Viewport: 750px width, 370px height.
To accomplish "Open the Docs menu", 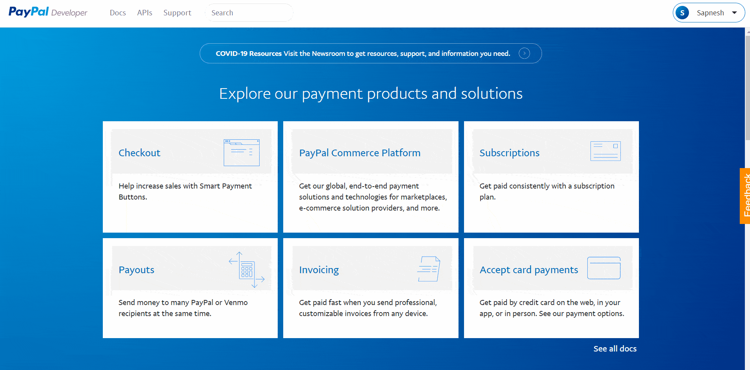I will [118, 13].
